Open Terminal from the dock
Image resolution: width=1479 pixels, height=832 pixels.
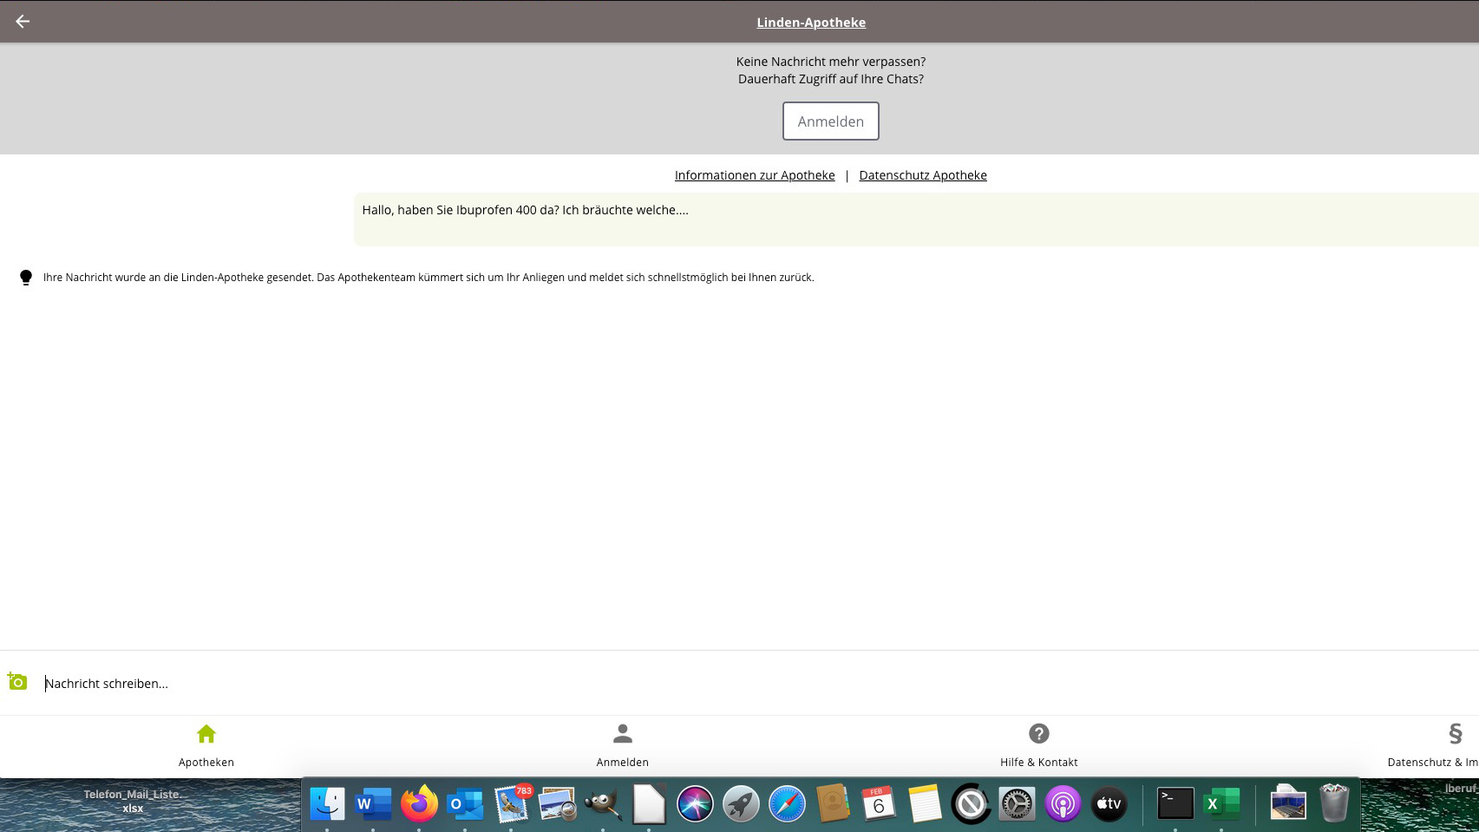tap(1175, 804)
